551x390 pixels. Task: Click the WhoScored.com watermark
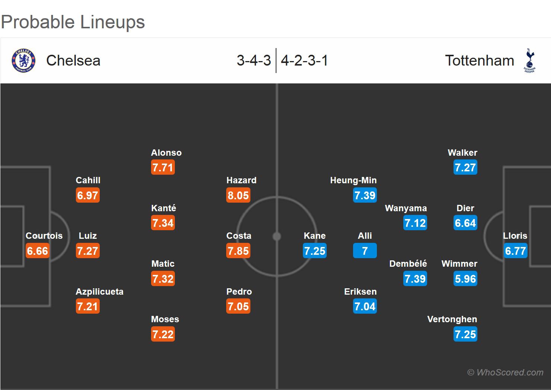click(x=505, y=372)
